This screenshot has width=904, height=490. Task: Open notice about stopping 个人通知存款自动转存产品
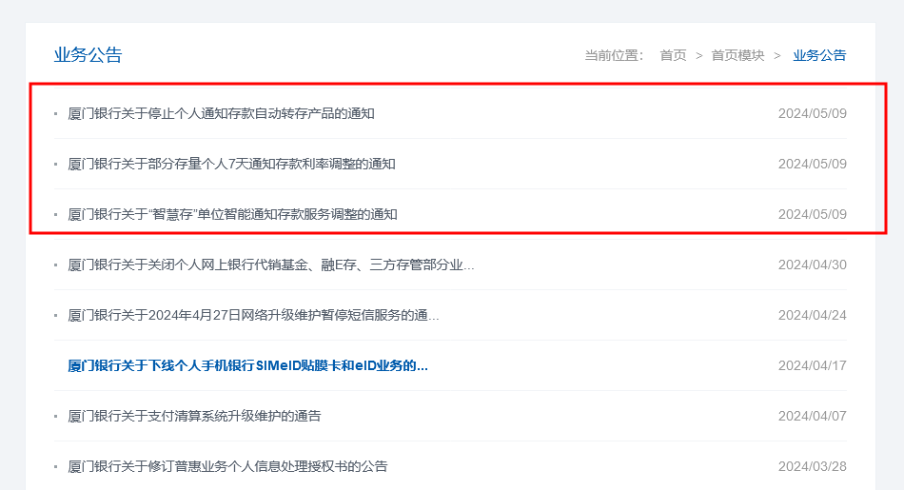coord(221,113)
